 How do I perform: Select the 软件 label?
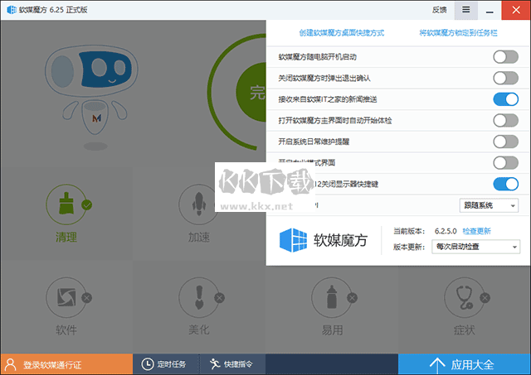66,329
